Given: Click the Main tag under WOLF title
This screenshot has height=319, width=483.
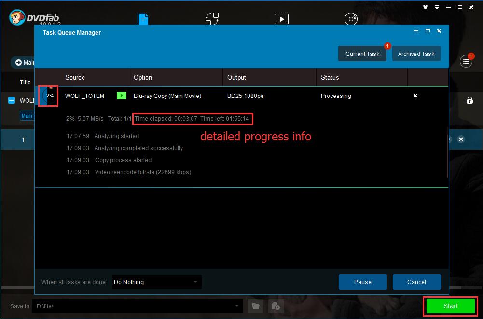Looking at the screenshot, I should [27, 116].
